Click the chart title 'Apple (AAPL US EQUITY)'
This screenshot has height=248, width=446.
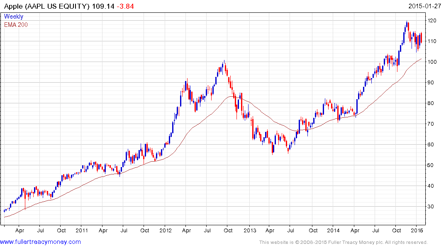[47, 6]
